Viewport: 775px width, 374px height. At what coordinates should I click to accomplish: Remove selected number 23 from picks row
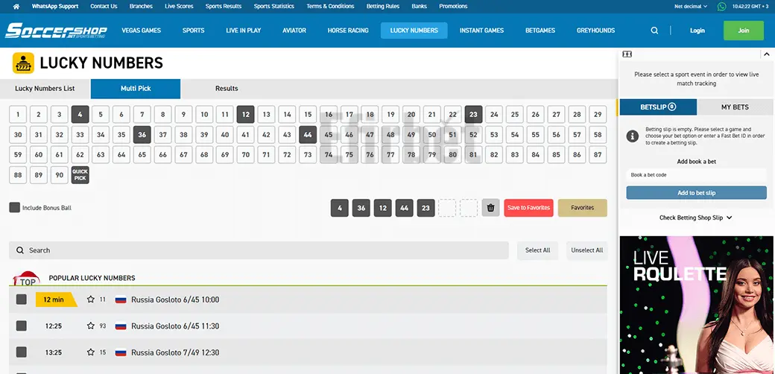point(426,208)
